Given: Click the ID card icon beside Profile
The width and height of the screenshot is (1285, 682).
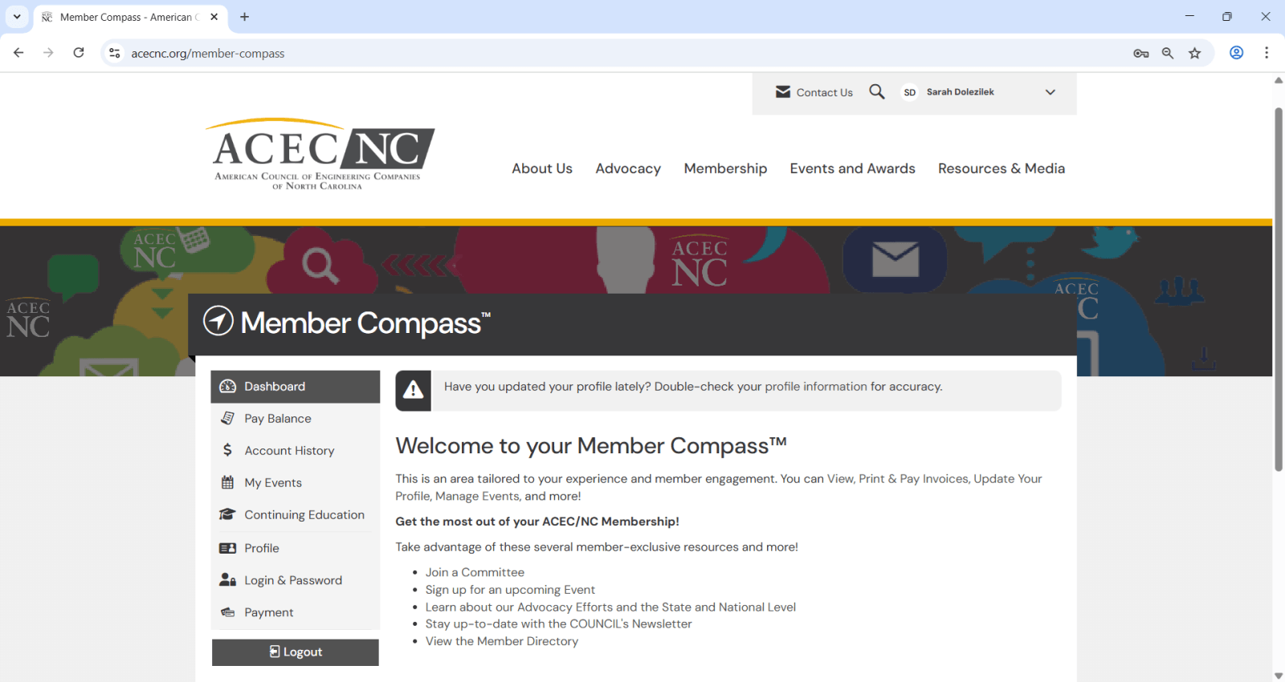Looking at the screenshot, I should (x=227, y=549).
